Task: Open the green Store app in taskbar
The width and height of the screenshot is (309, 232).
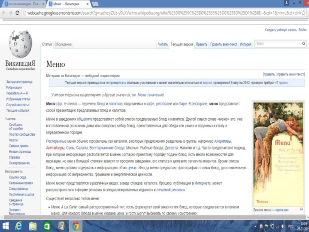Action: [x=47, y=226]
